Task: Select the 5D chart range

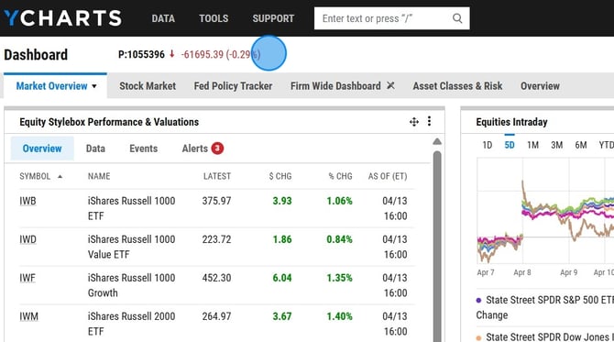Action: 510,146
